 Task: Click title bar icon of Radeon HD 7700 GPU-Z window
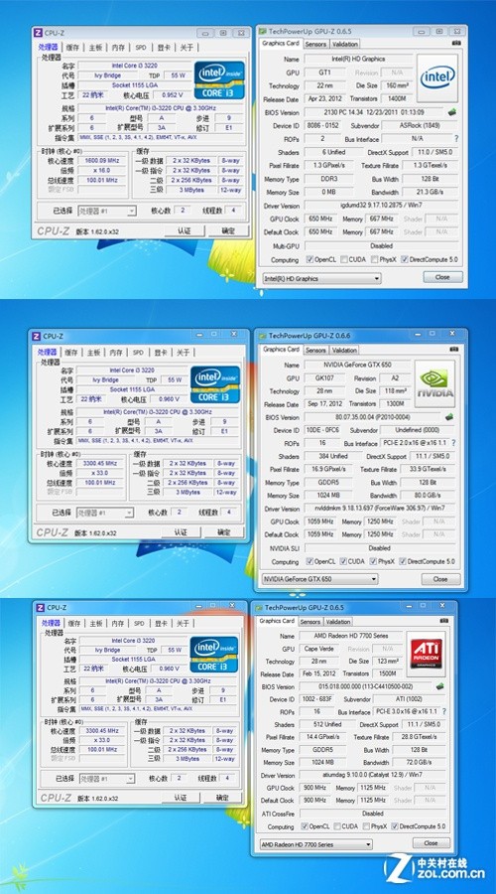[259, 608]
